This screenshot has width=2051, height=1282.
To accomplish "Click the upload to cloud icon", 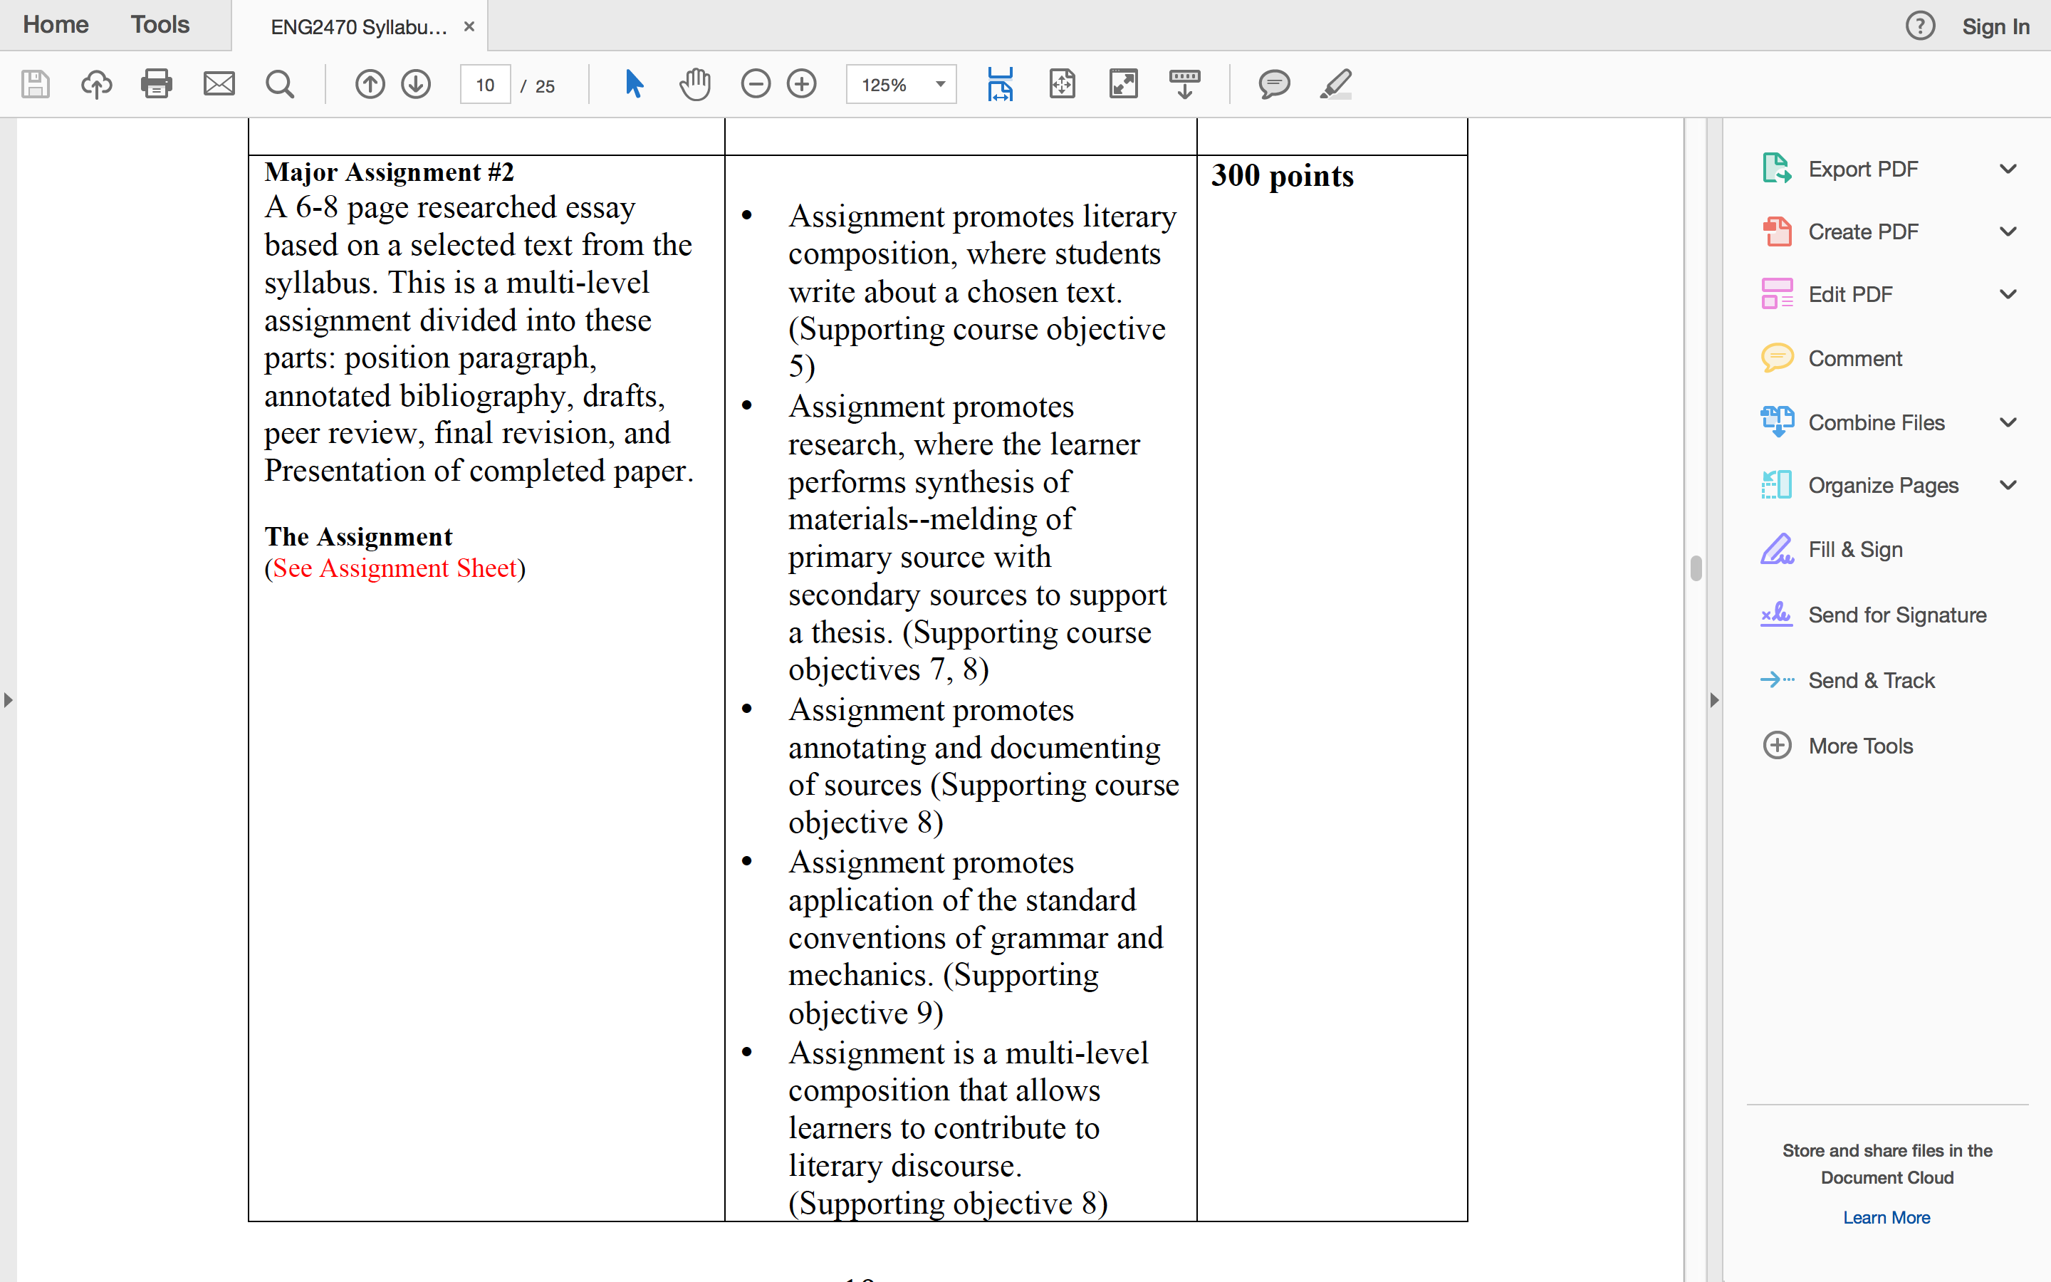I will [97, 84].
